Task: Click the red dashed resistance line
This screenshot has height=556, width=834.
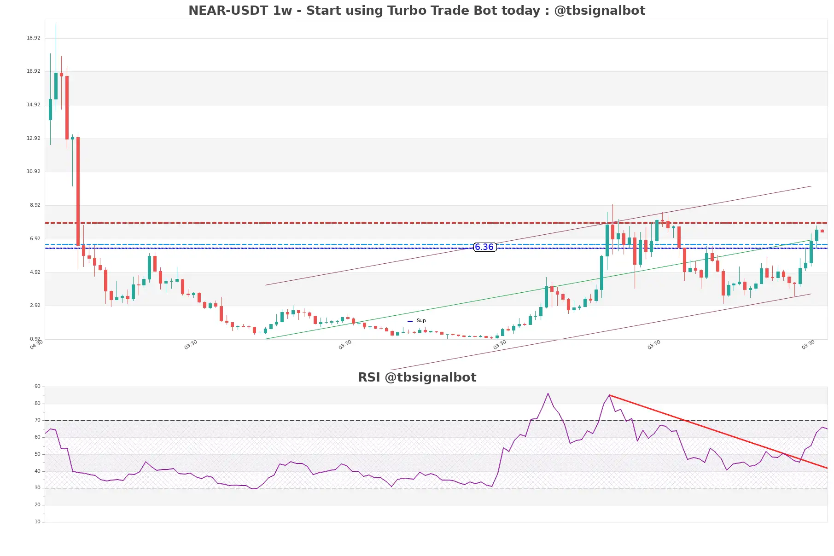Action: tap(436, 223)
